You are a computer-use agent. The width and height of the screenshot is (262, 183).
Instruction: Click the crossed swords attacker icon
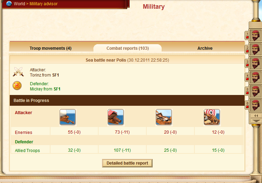18,72
